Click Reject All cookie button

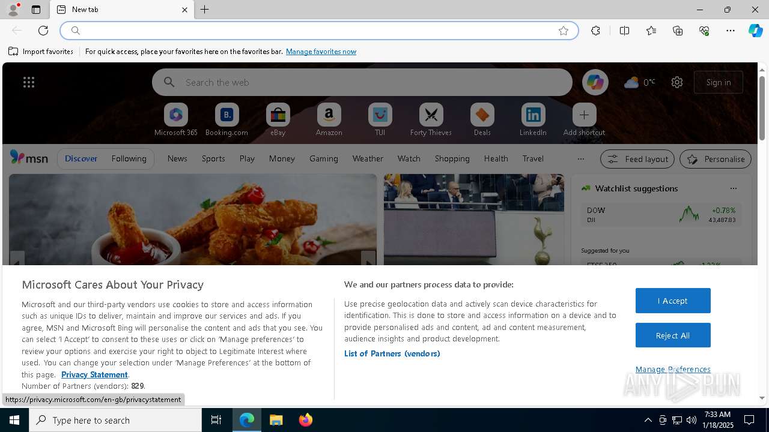point(673,335)
